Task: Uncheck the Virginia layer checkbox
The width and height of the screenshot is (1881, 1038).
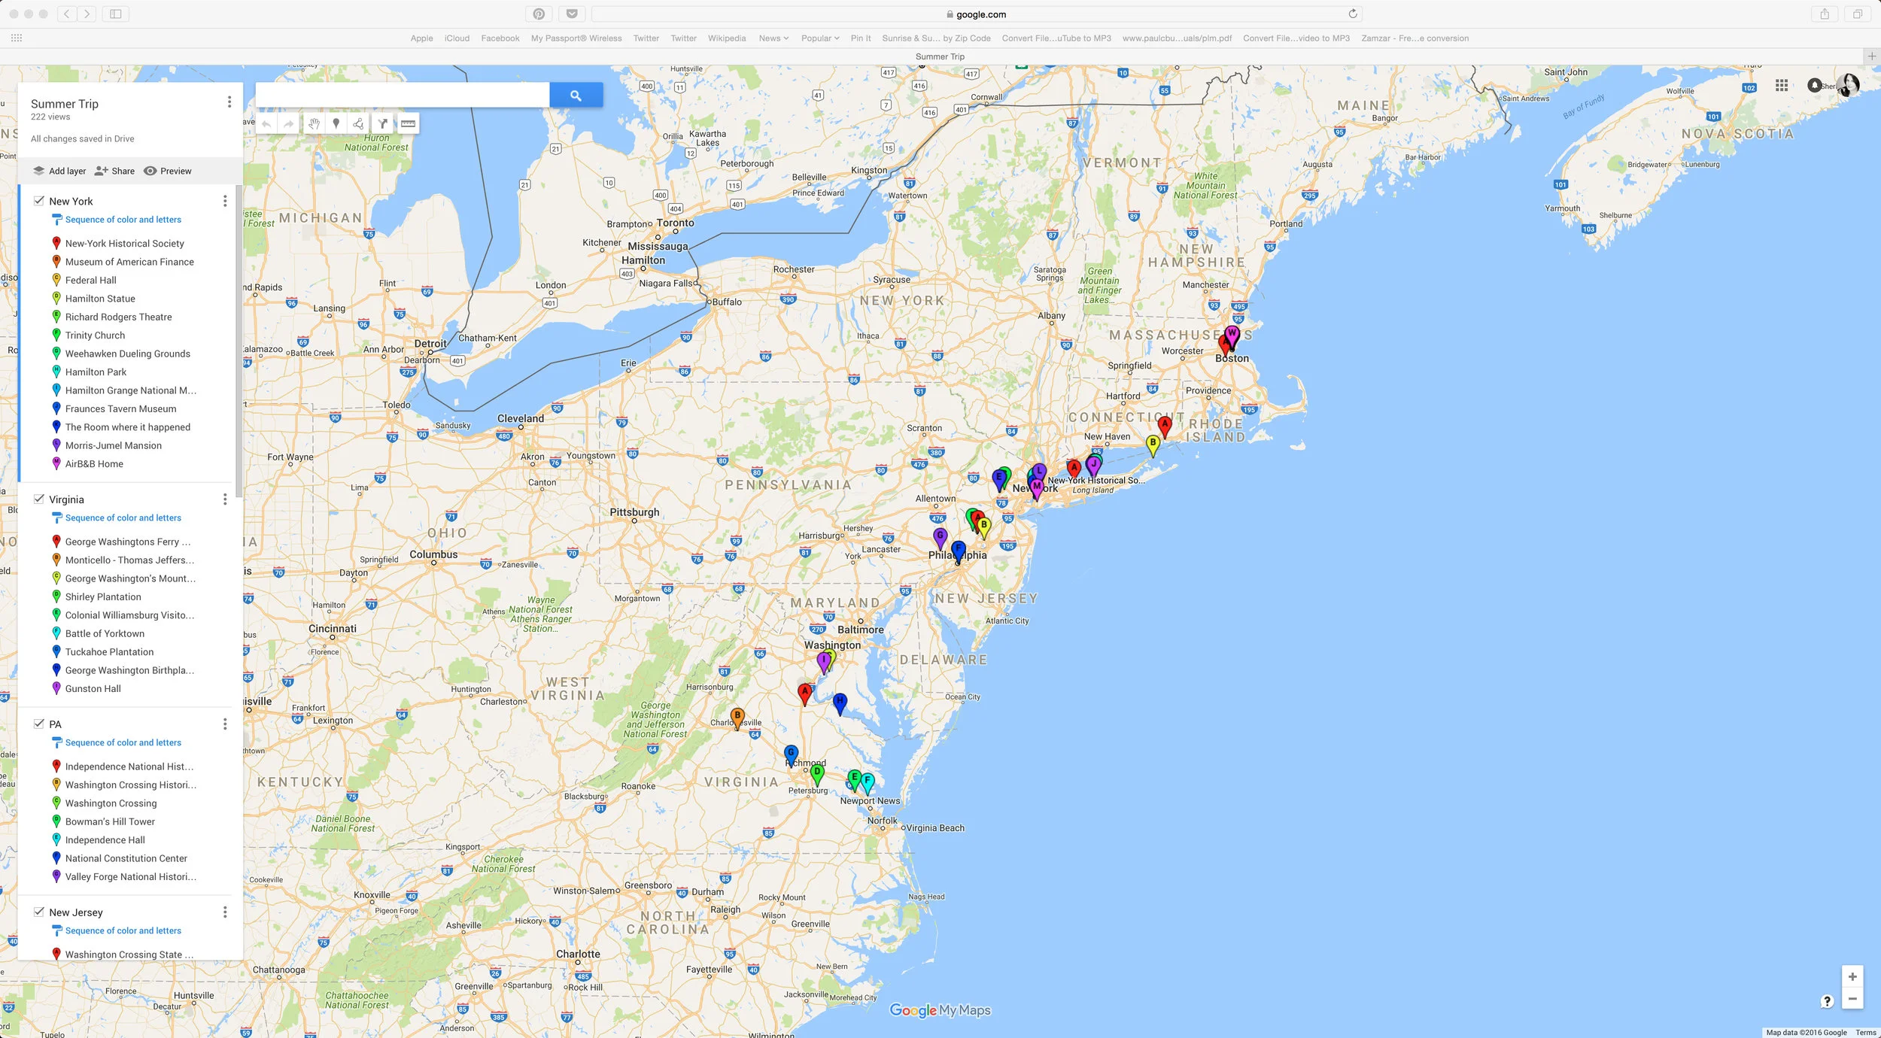Action: [x=39, y=499]
